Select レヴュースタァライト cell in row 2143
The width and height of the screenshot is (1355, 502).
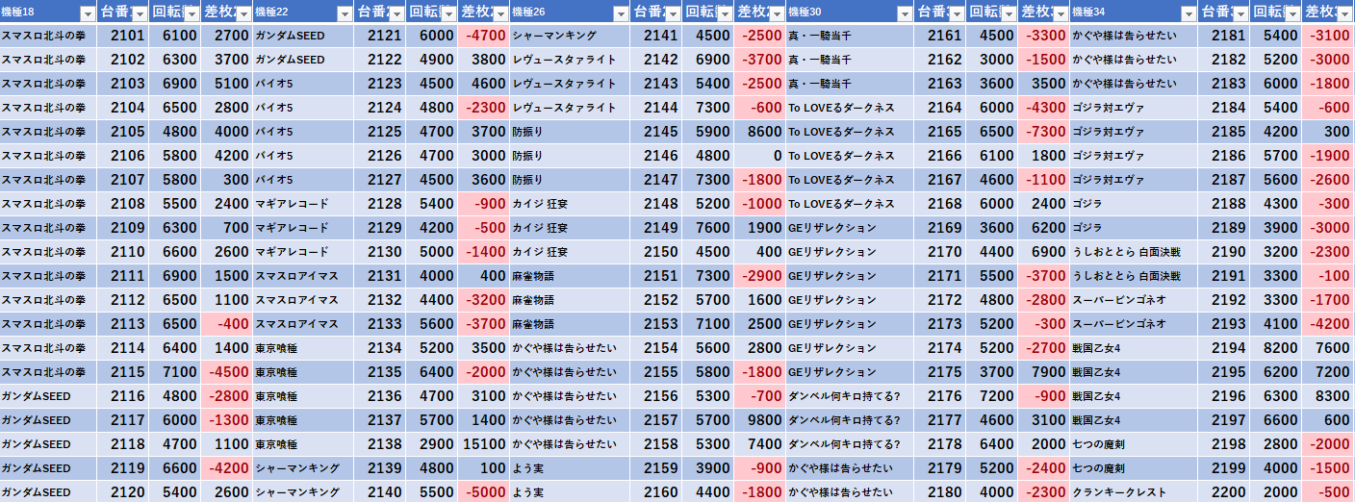click(x=570, y=84)
